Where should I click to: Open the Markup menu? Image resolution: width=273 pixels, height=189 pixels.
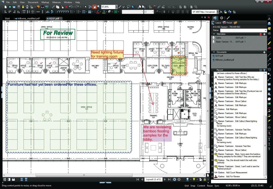45,2
